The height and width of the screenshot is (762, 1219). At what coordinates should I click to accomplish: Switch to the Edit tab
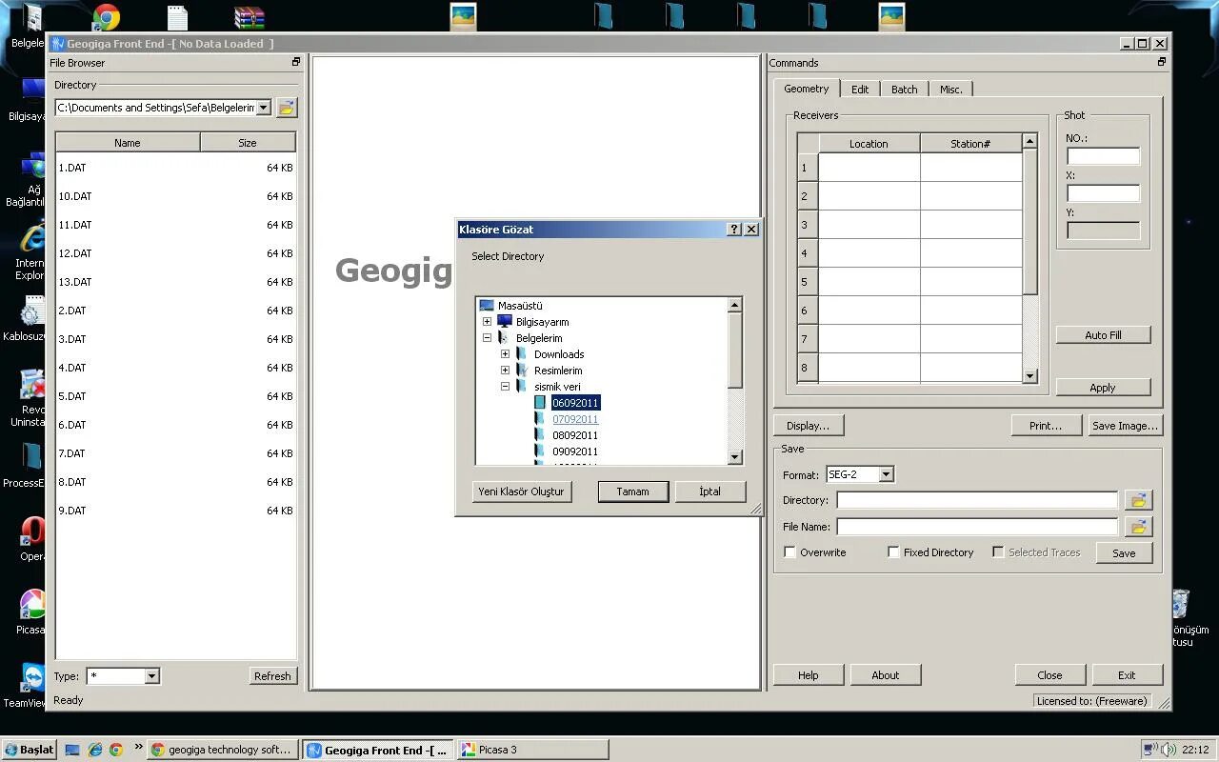860,90
